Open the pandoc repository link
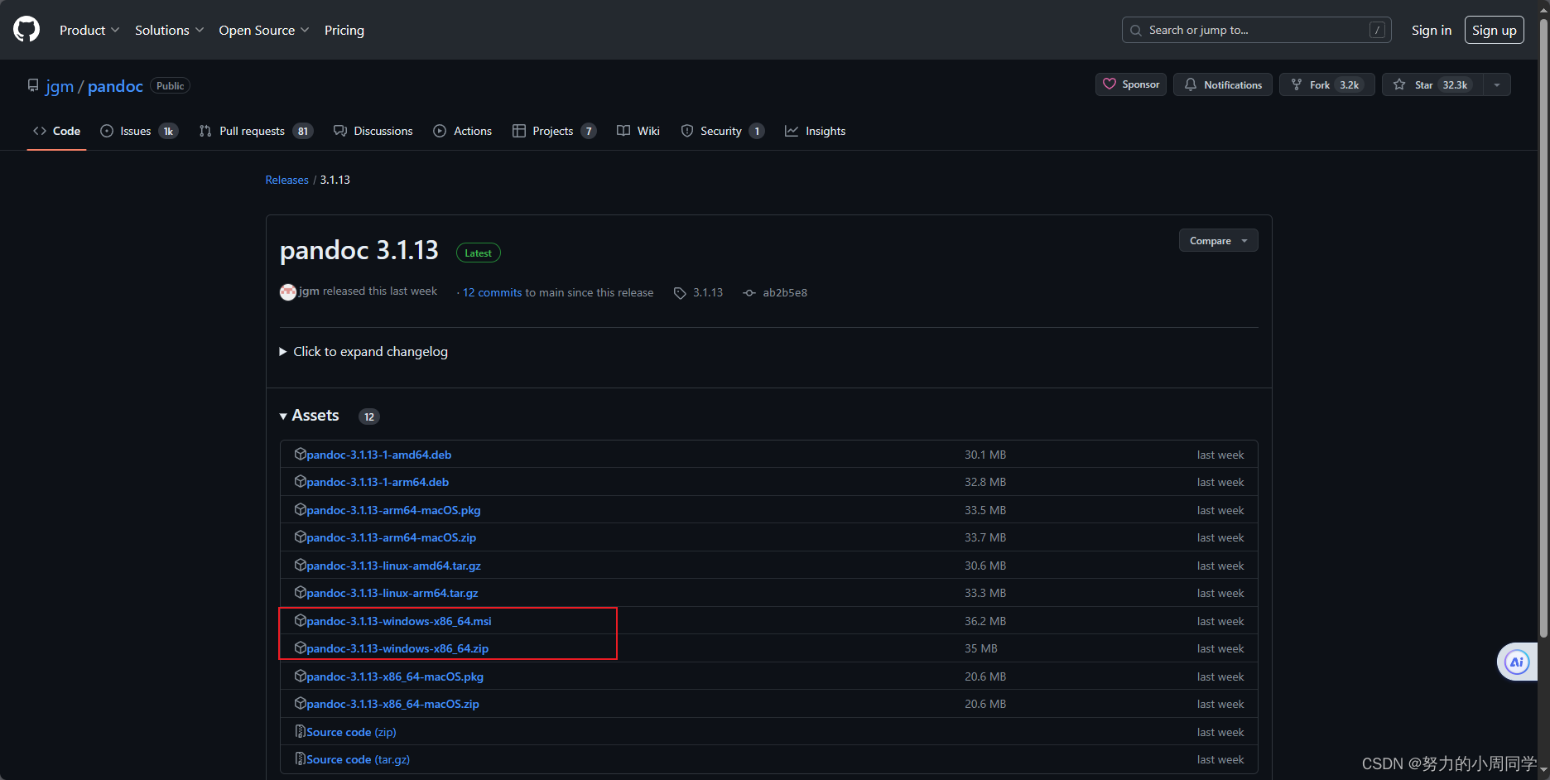 point(115,86)
